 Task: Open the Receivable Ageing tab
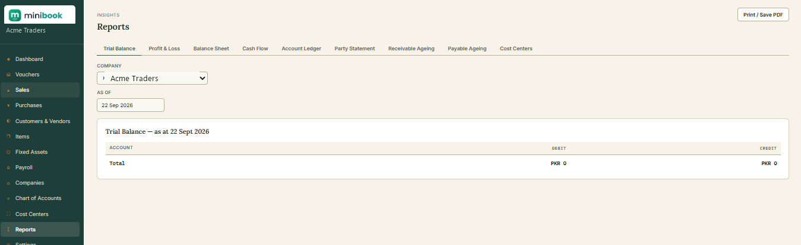tap(411, 49)
